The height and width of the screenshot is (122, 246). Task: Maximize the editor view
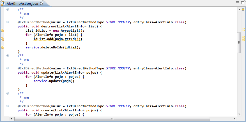coord(242,2)
